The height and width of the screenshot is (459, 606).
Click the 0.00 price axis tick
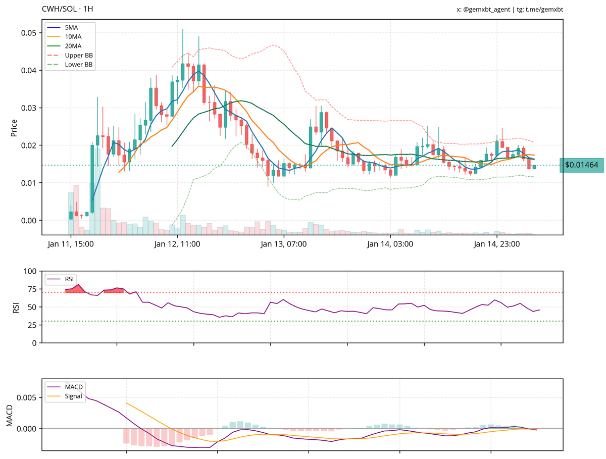pos(29,221)
